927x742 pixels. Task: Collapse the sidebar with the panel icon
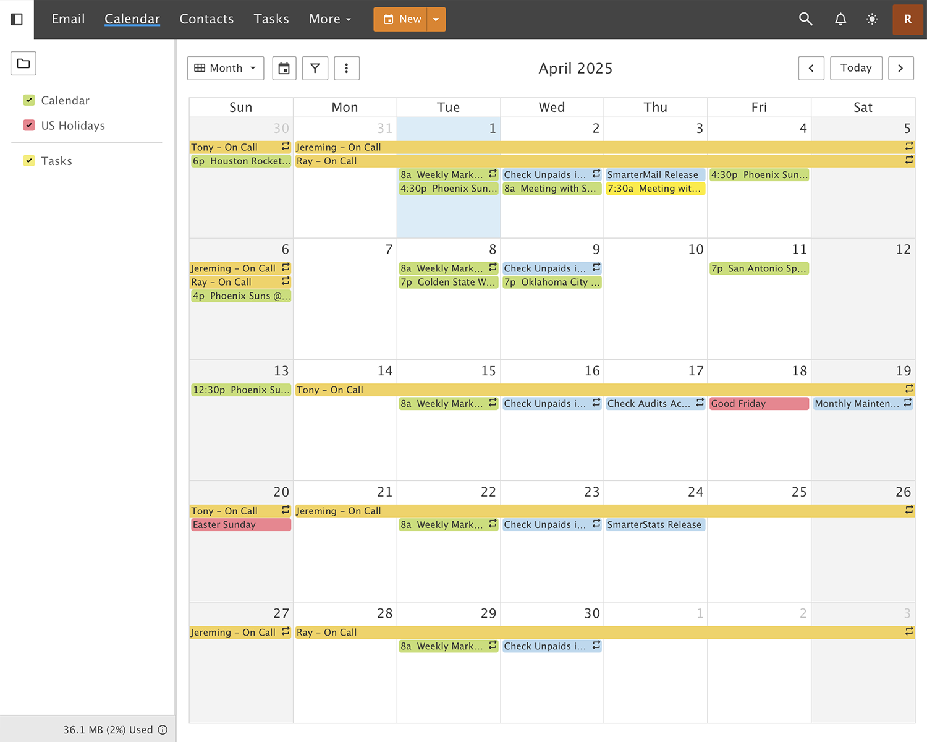tap(16, 19)
